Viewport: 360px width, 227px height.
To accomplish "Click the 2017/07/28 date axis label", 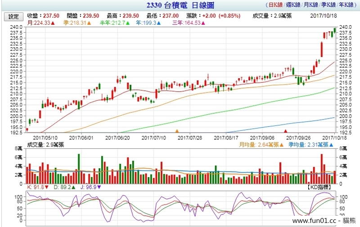I will 190,138.
